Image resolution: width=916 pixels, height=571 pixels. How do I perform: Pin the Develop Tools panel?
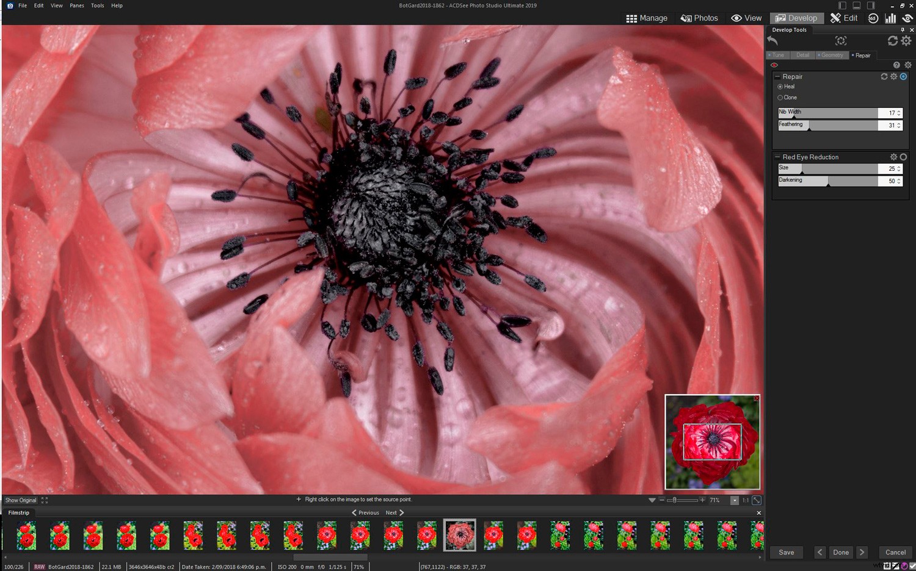click(903, 29)
